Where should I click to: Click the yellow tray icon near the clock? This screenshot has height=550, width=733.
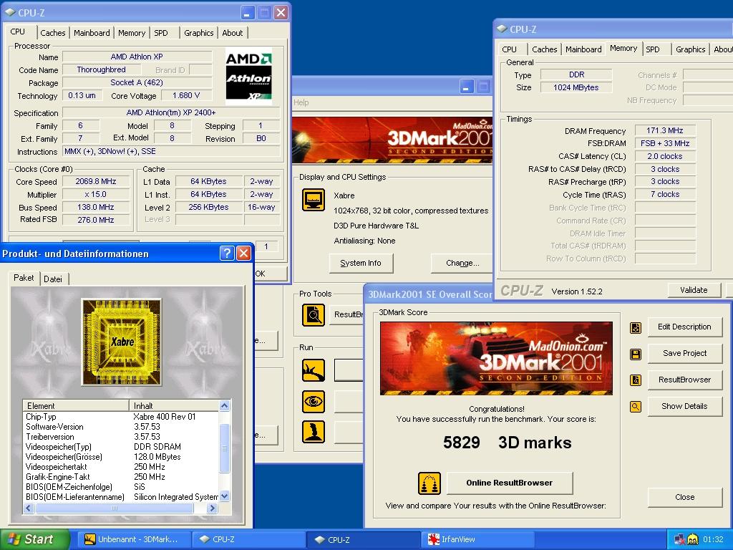pyautogui.click(x=692, y=539)
